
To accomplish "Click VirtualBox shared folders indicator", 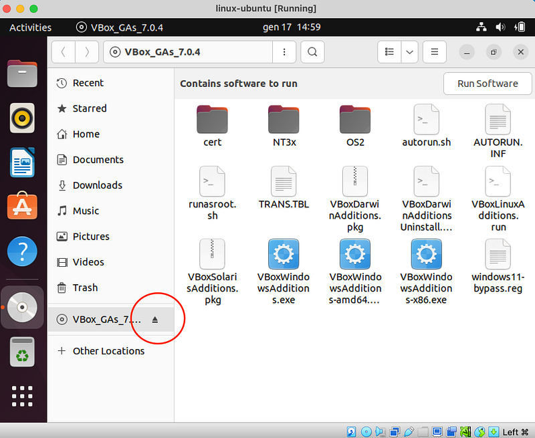I will click(x=423, y=432).
